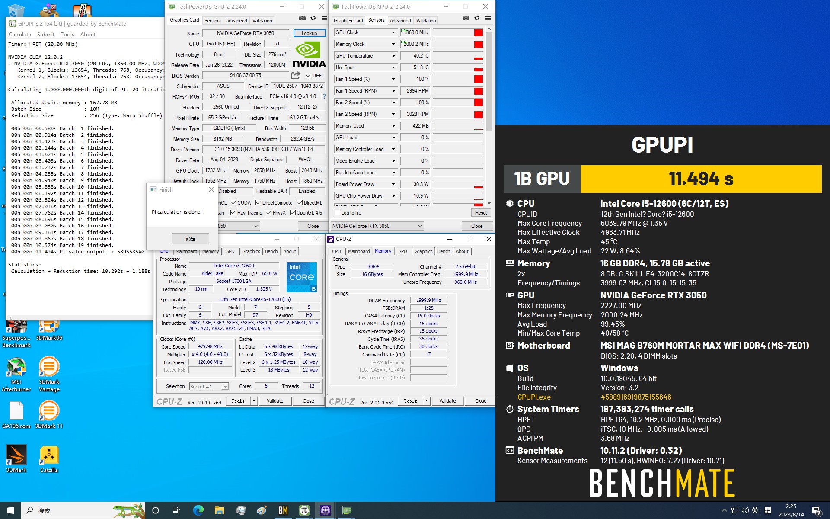The image size is (830, 519).
Task: Open the Calculate menu in GPUPI
Action: pyautogui.click(x=20, y=35)
